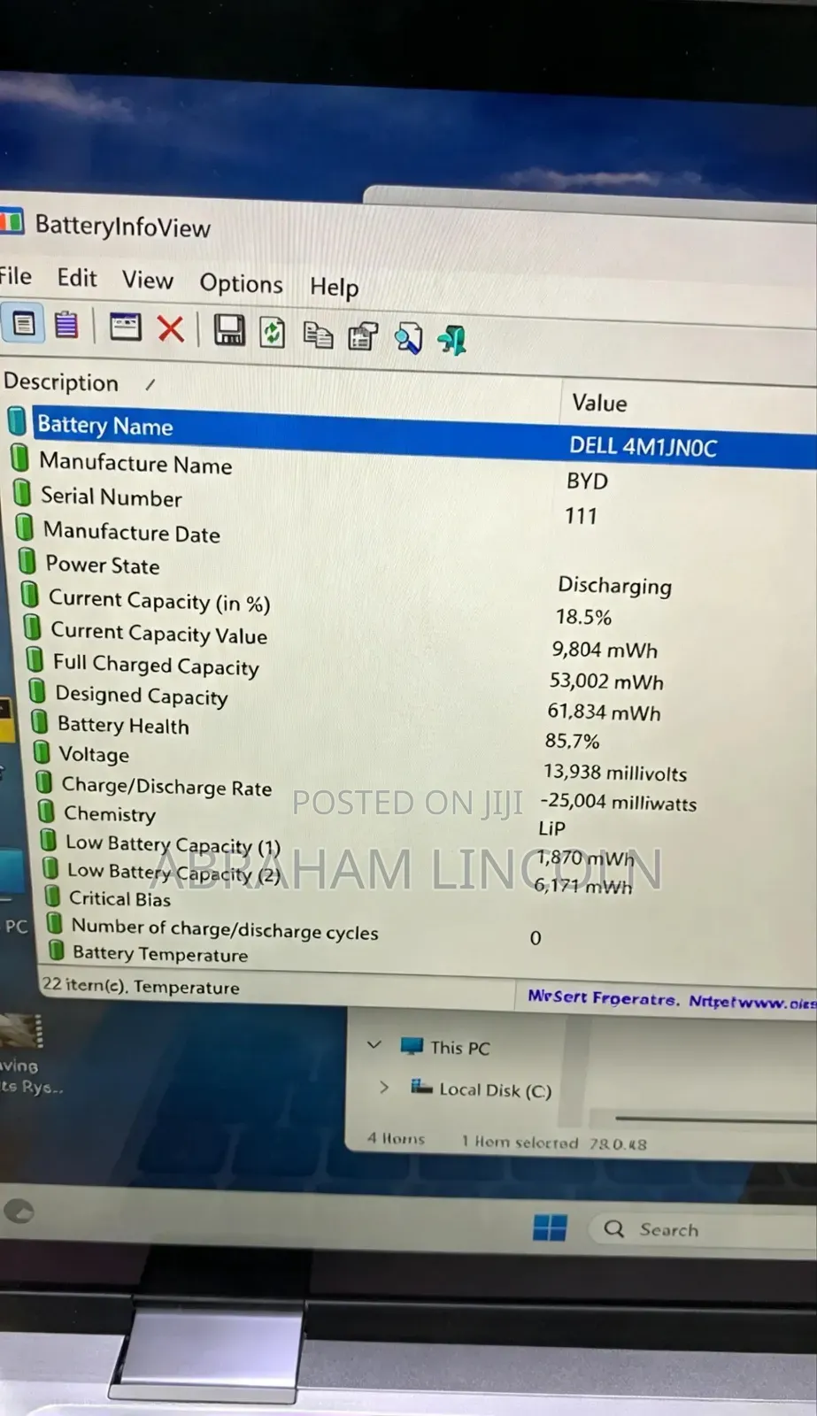Click the 13,938 millivolts value
This screenshot has height=1416, width=817.
pos(615,773)
